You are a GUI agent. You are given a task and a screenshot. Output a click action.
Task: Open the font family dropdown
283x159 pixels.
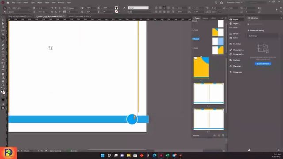tap(19, 8)
